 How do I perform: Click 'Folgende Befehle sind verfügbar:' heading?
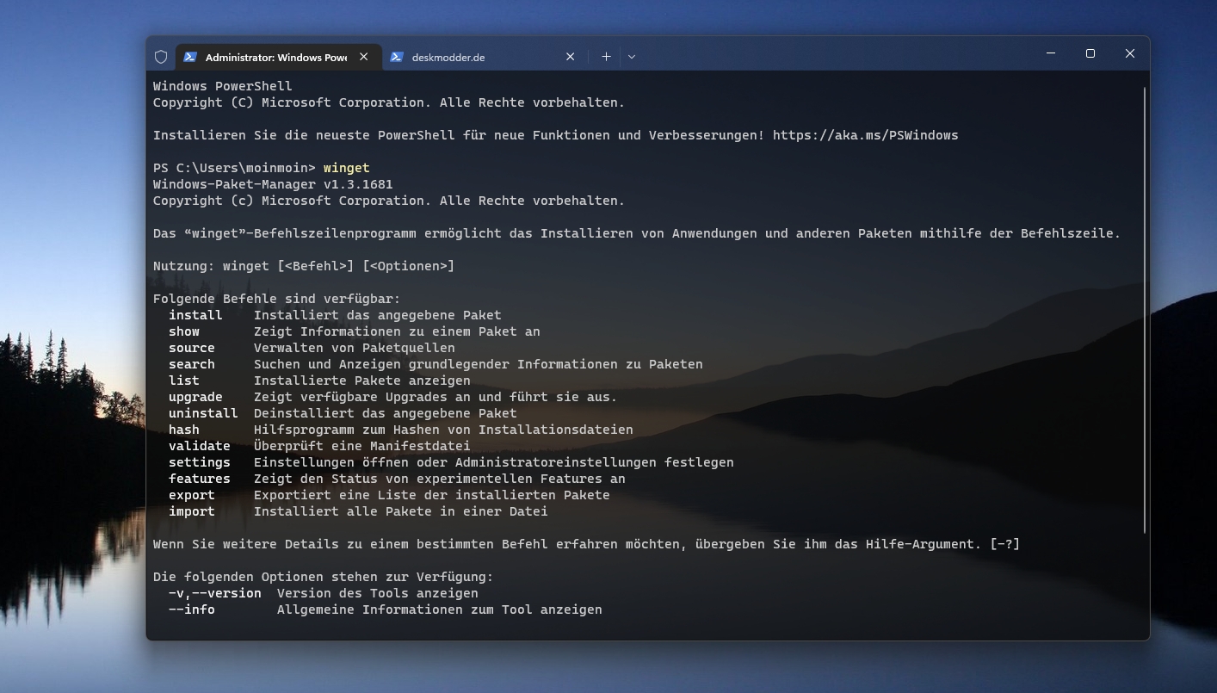pyautogui.click(x=277, y=299)
